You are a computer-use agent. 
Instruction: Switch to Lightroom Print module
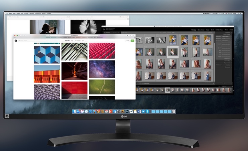[x=227, y=30]
